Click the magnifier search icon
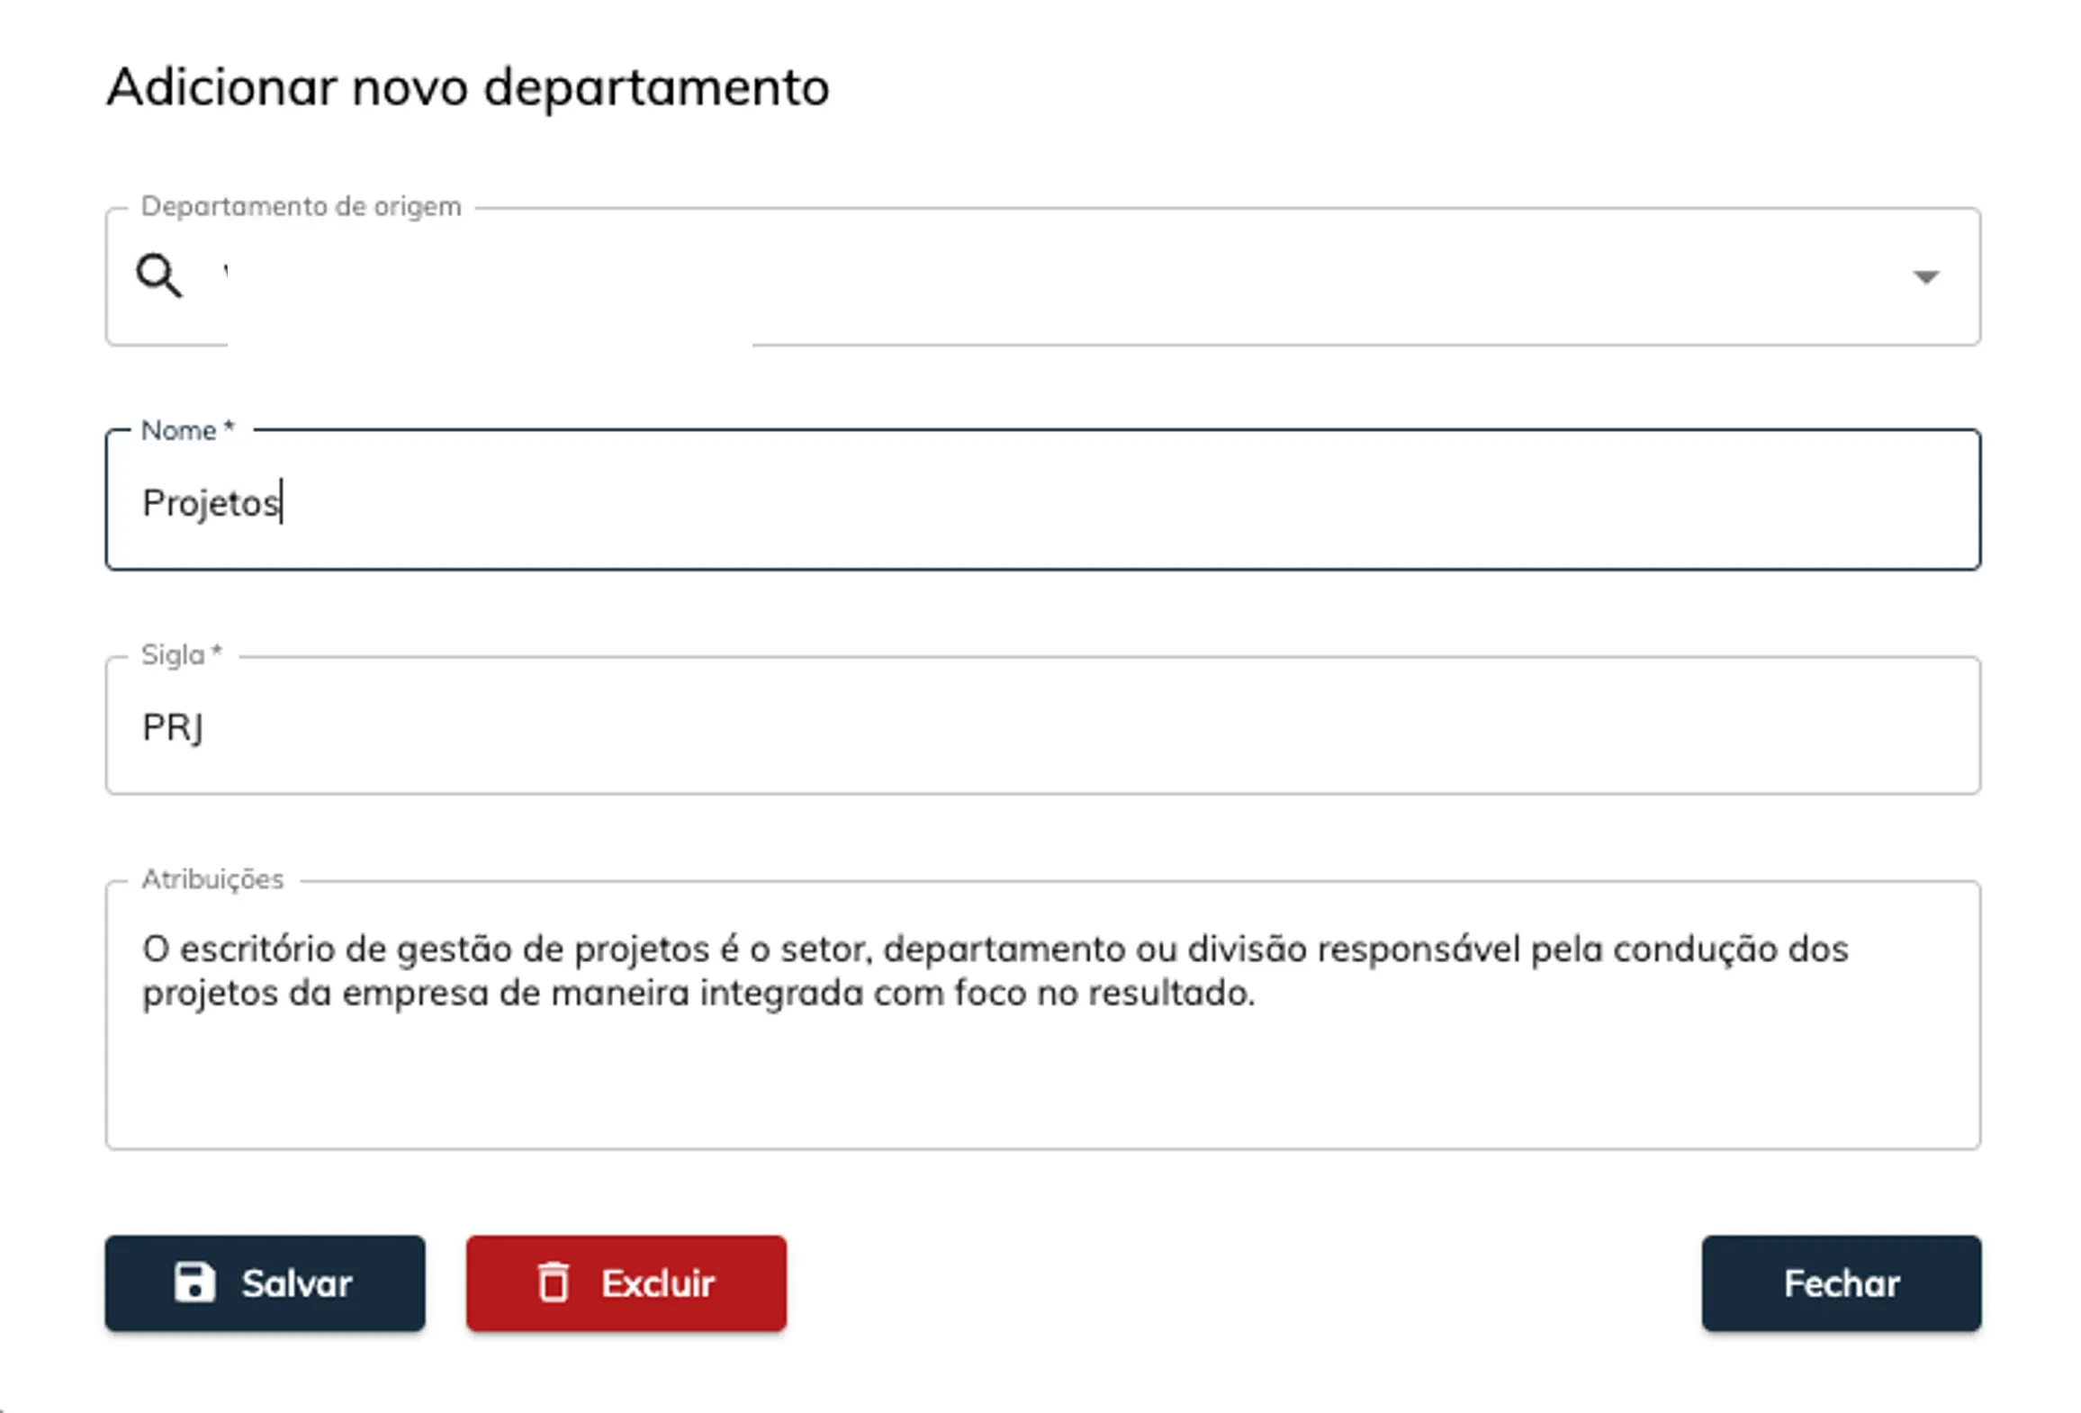Image resolution: width=2081 pixels, height=1413 pixels. point(158,275)
